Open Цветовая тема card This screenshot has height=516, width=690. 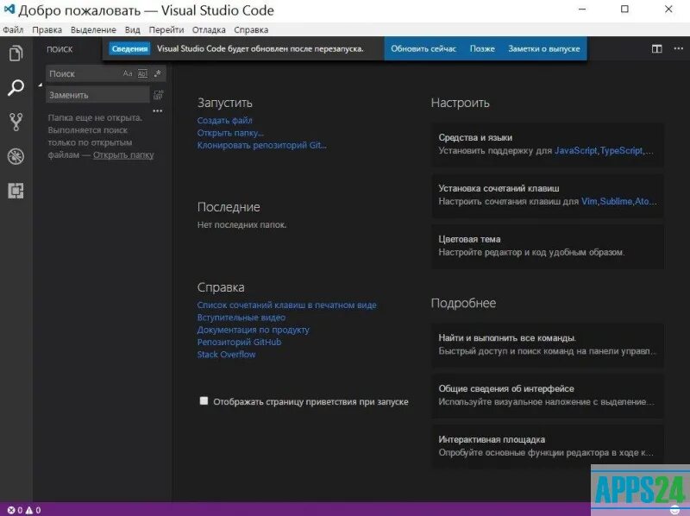(x=548, y=246)
